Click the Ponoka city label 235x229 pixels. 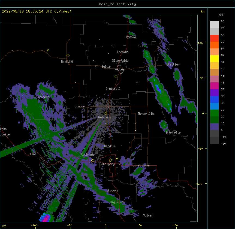(x=131, y=37)
